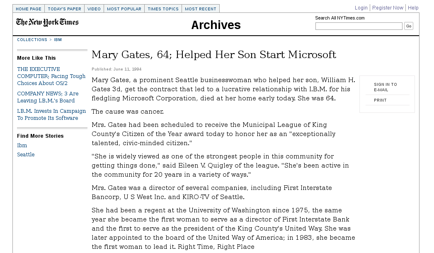434x253 pixels.
Task: Open the I.B.M. Invests In Campaign article
Action: tap(51, 114)
